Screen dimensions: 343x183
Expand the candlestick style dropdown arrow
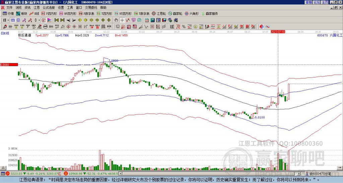(x=39, y=20)
